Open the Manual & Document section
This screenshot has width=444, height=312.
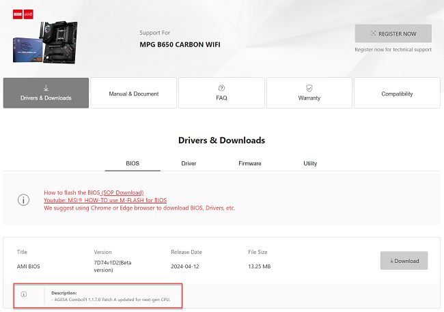134,94
